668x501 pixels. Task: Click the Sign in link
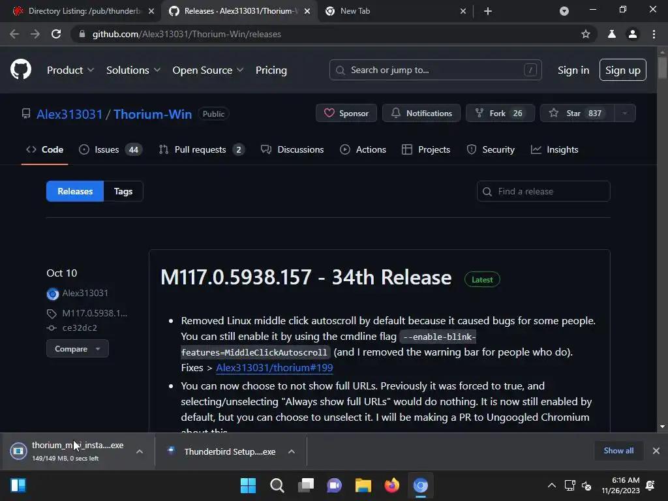(573, 70)
